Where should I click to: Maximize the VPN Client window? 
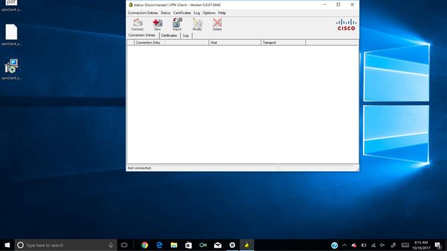(x=338, y=5)
